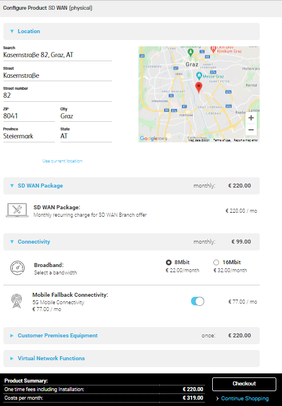Click the Broadband speedometer icon

(17, 268)
